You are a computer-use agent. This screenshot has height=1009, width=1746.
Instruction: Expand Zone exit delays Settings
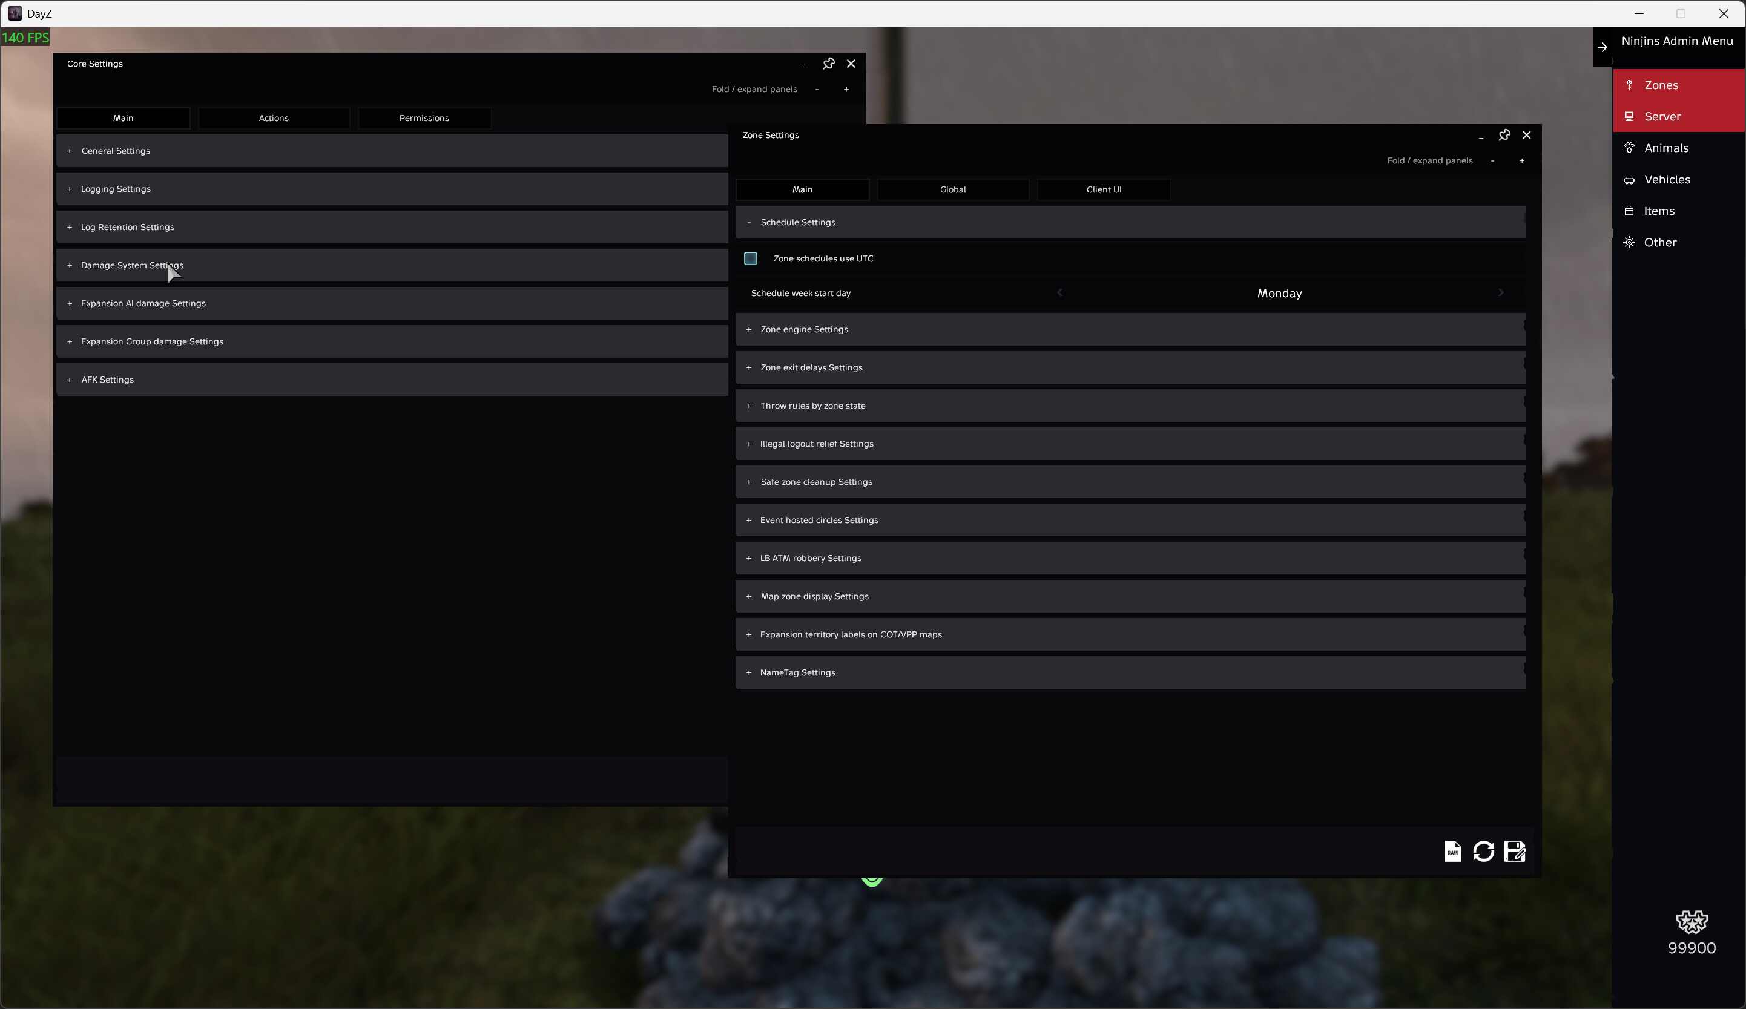1130,368
